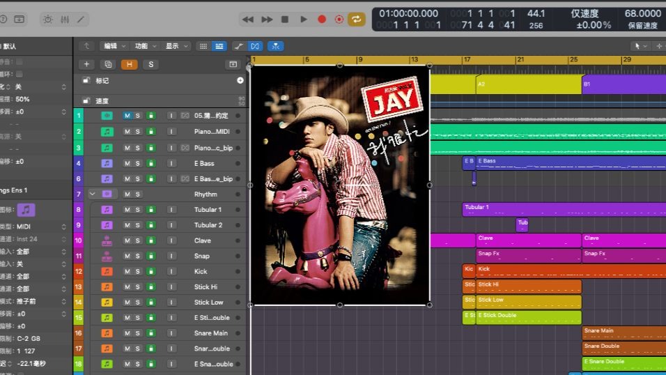Click the Clave track drum machine icon
Image resolution: width=666 pixels, height=375 pixels.
pyautogui.click(x=107, y=240)
